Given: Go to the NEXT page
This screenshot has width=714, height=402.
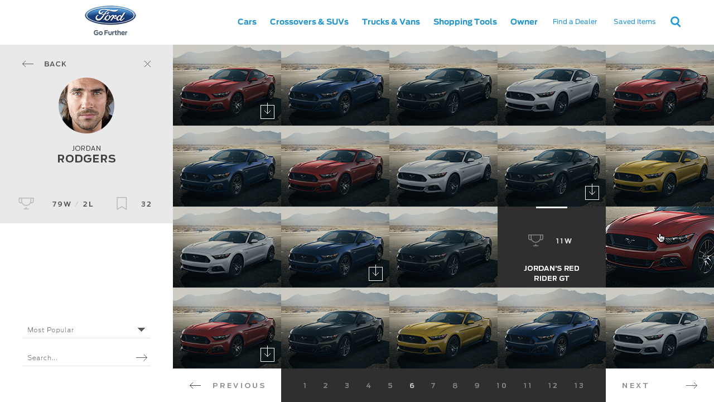Looking at the screenshot, I should pyautogui.click(x=636, y=385).
